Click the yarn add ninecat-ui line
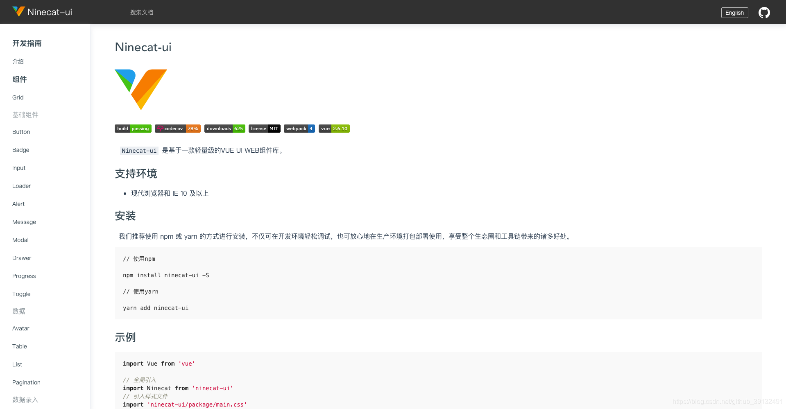 click(x=156, y=308)
